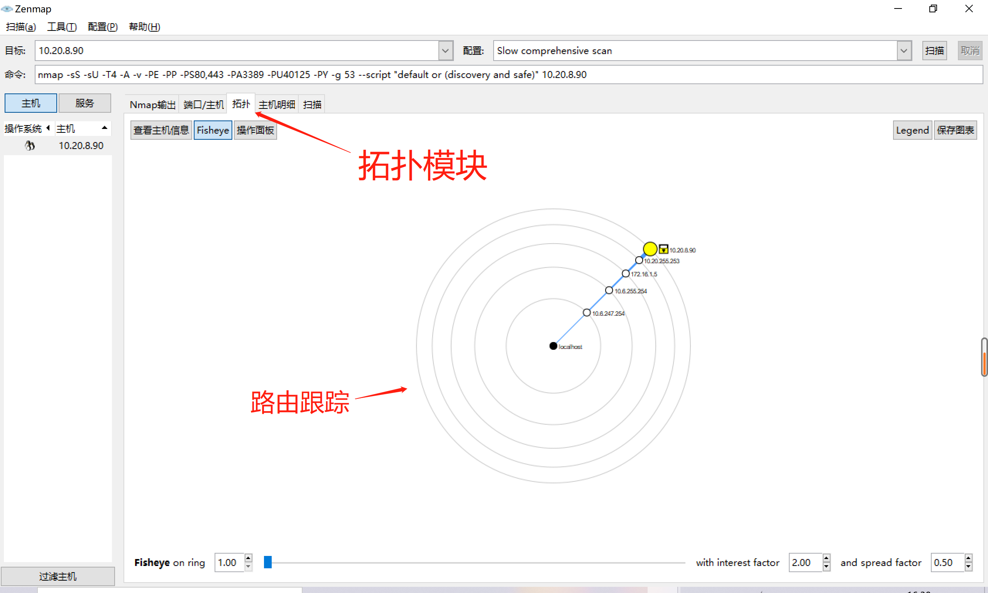988x593 pixels.
Task: Click the spread factor 0.50 field
Action: click(x=947, y=563)
